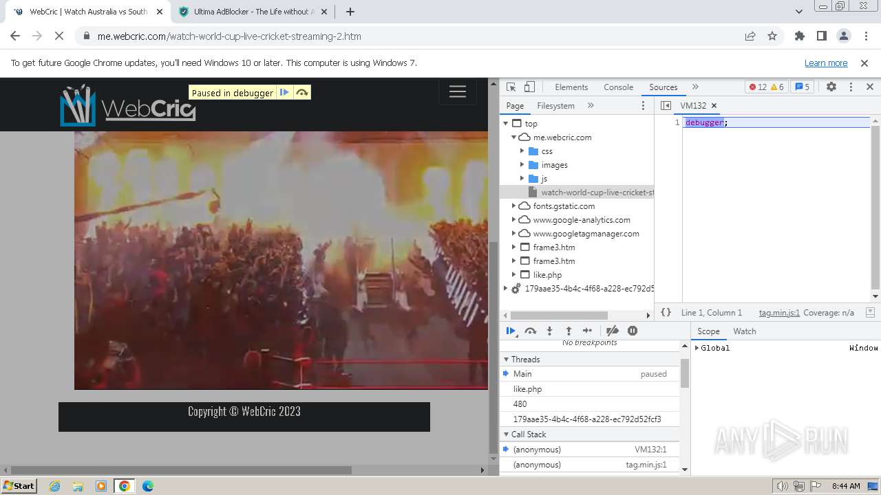
Task: Show more DevTools tabs chevron
Action: pyautogui.click(x=695, y=87)
